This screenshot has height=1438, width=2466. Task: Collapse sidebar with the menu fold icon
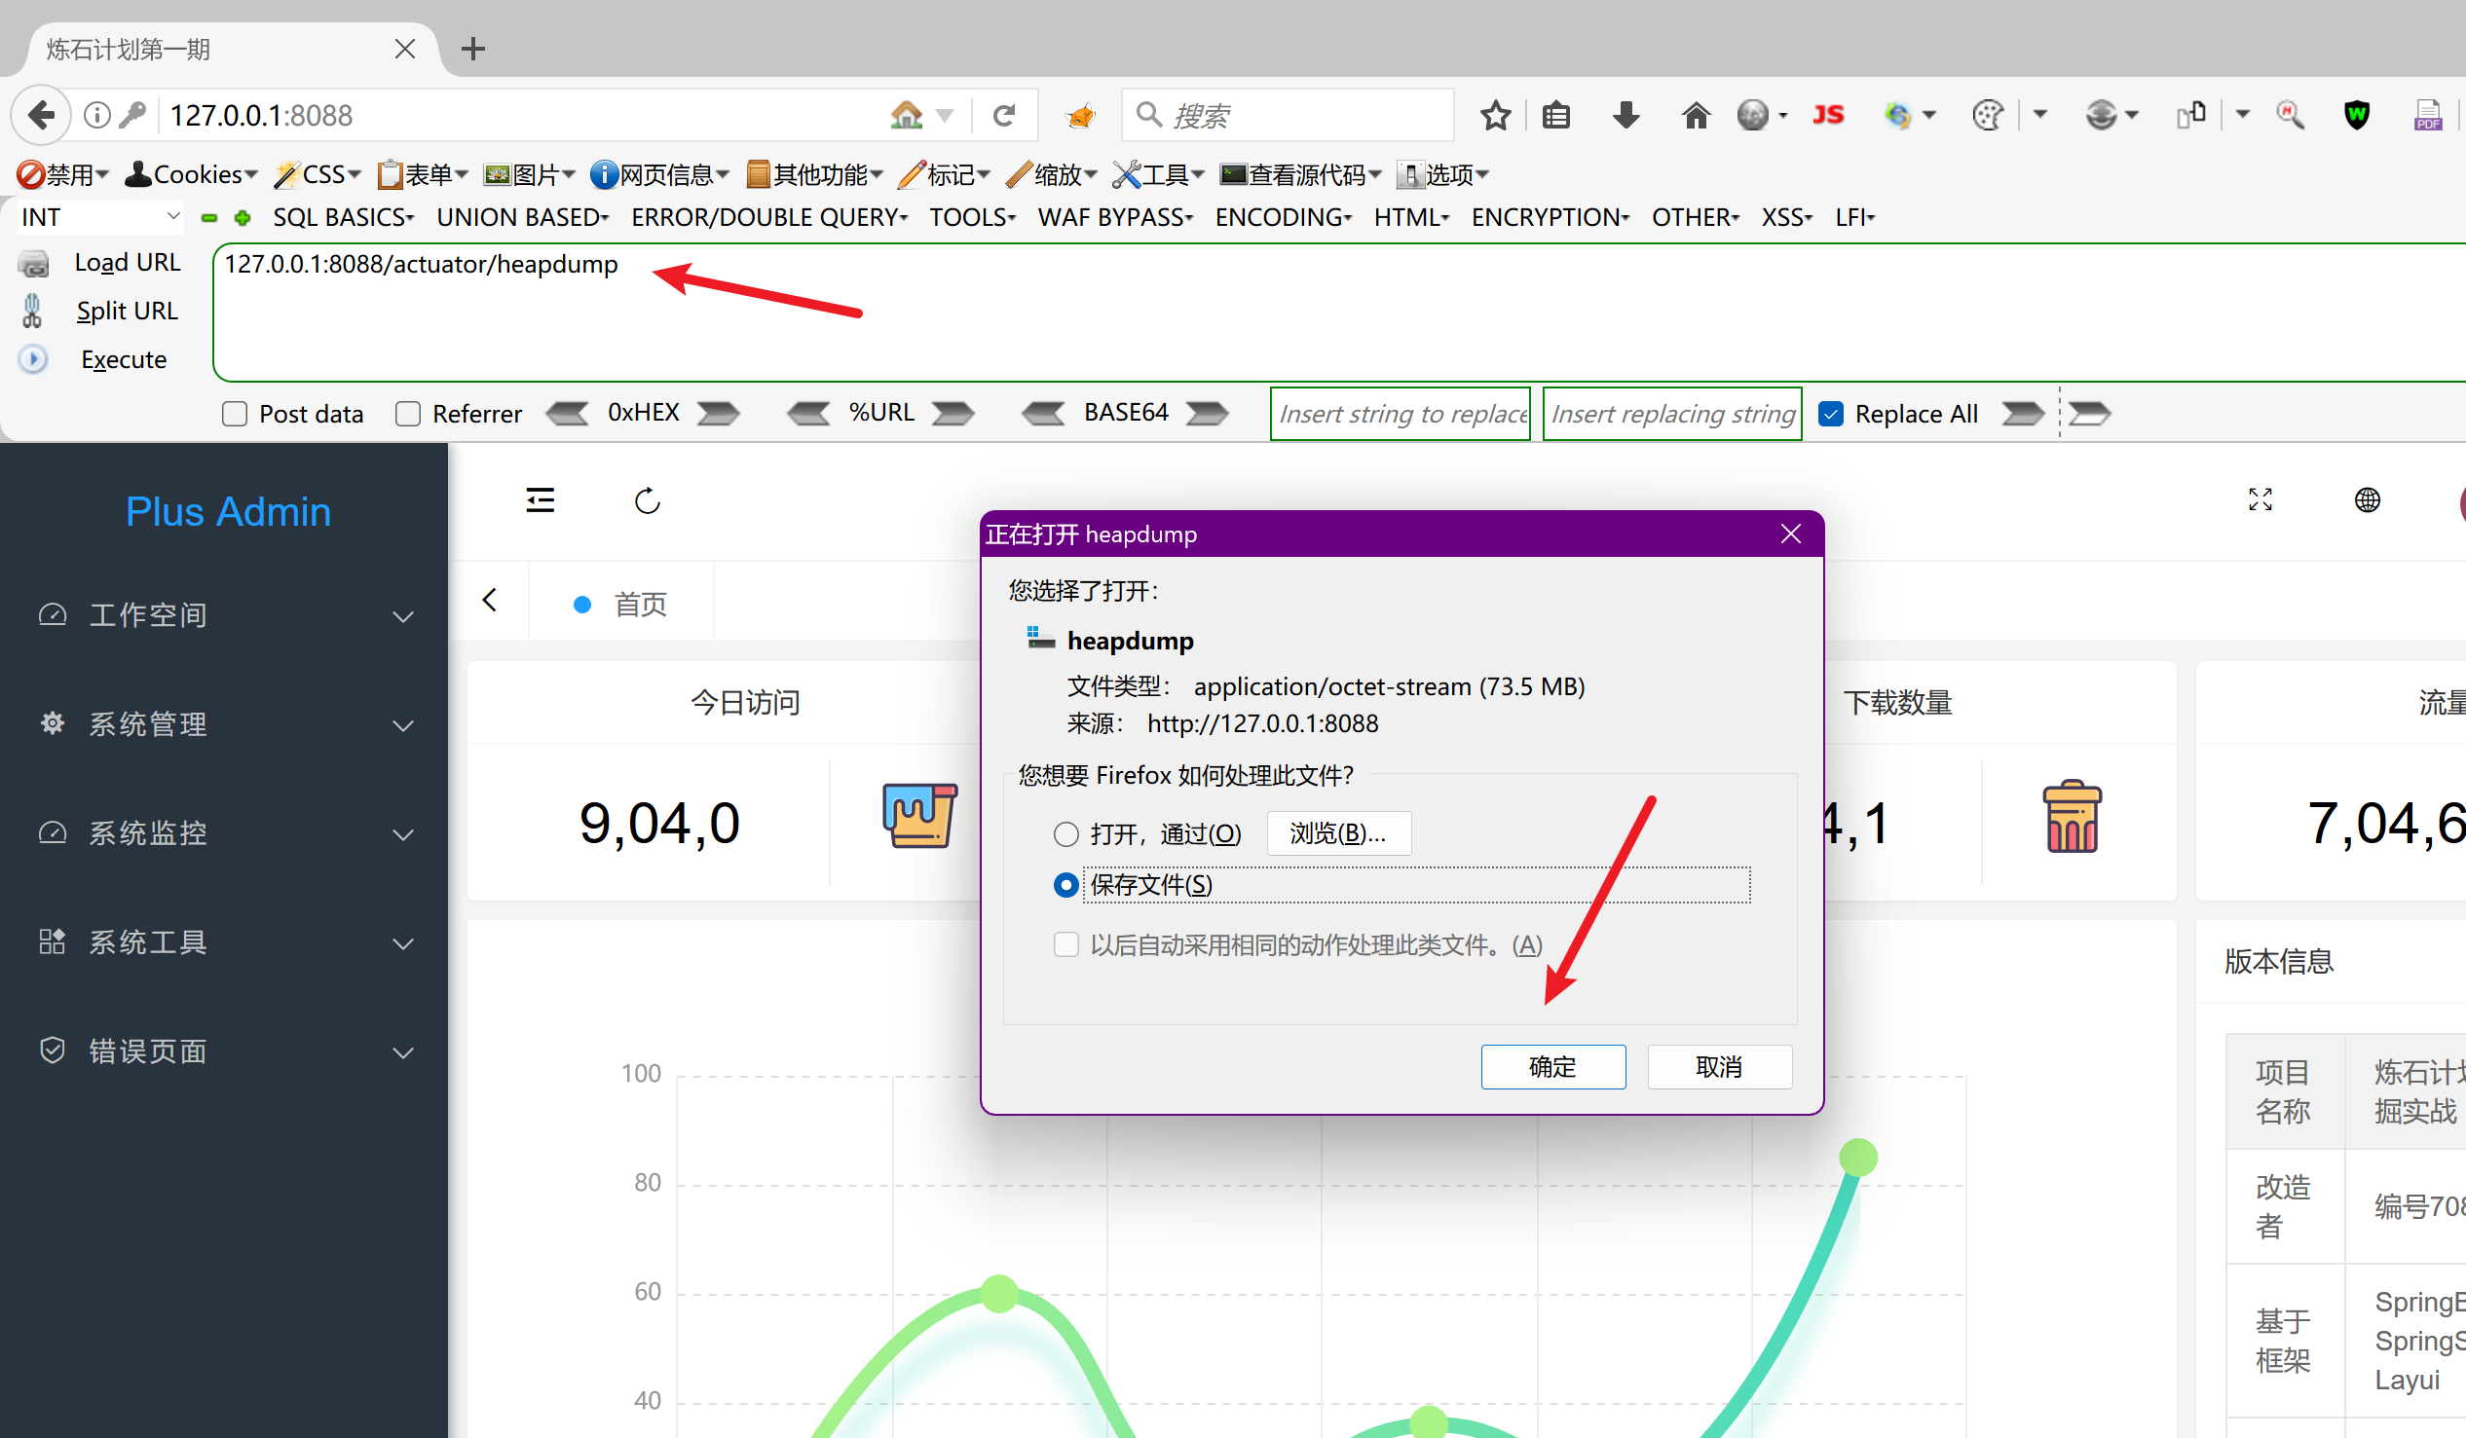click(541, 499)
